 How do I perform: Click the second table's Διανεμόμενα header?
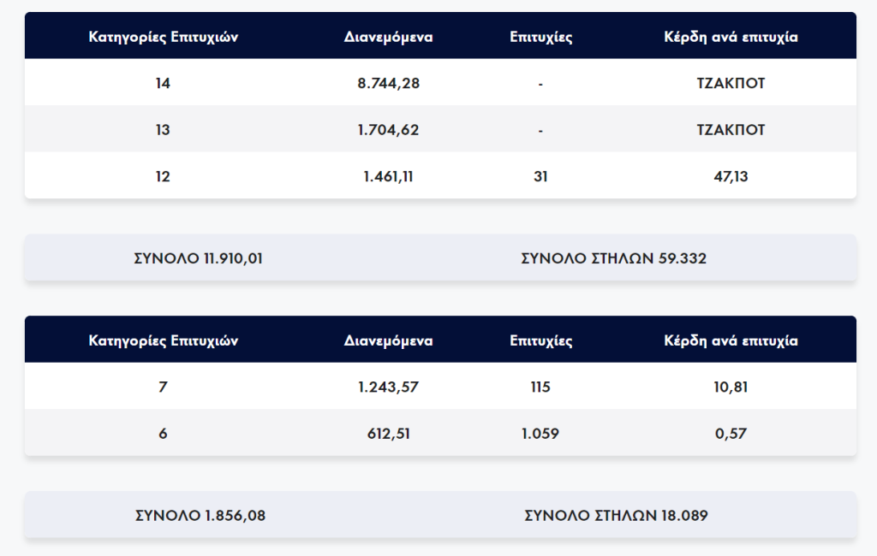[389, 340]
